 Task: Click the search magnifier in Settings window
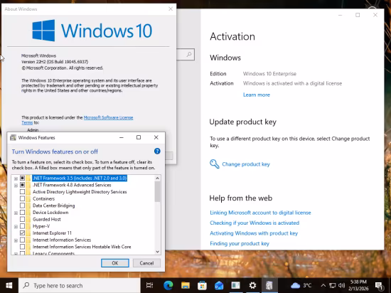(x=189, y=54)
